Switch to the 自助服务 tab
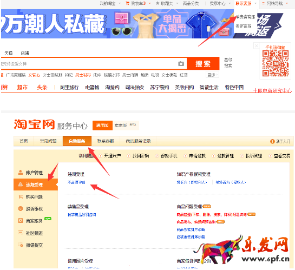Viewport: 295px width, 270px height. pyautogui.click(x=77, y=141)
